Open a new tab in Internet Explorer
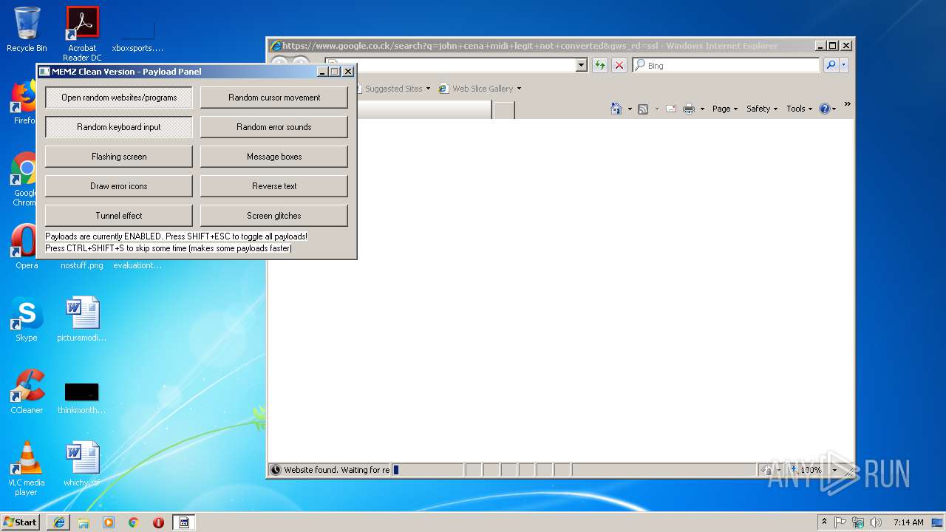Image resolution: width=946 pixels, height=532 pixels. pos(504,110)
